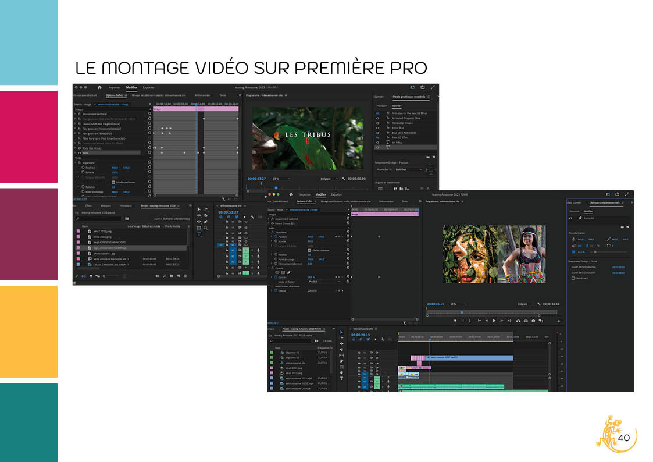The image size is (653, 462).
Task: Click the Home icon in the front window
Action: (x=291, y=194)
